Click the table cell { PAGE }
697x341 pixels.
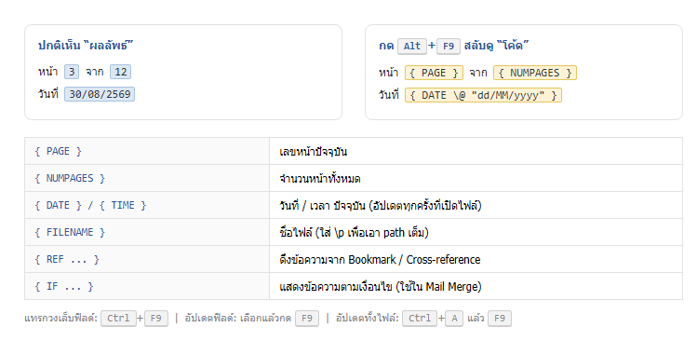[x=147, y=151]
